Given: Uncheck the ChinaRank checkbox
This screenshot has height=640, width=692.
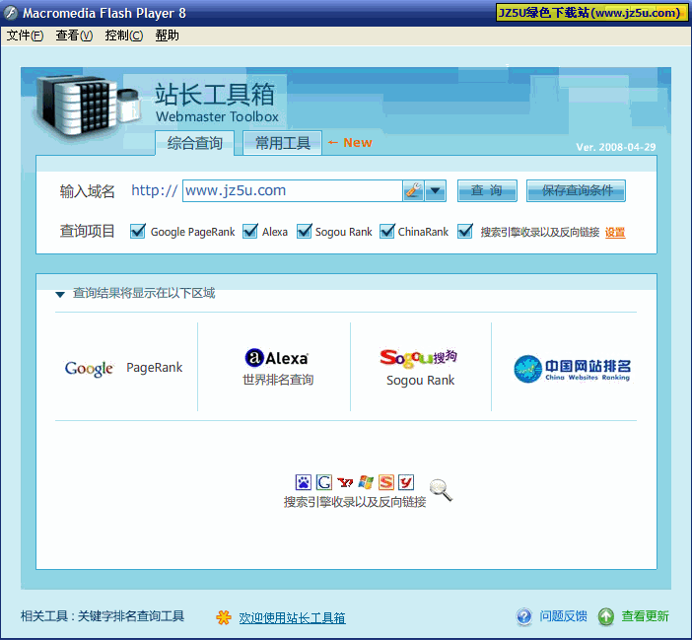Looking at the screenshot, I should coord(387,231).
